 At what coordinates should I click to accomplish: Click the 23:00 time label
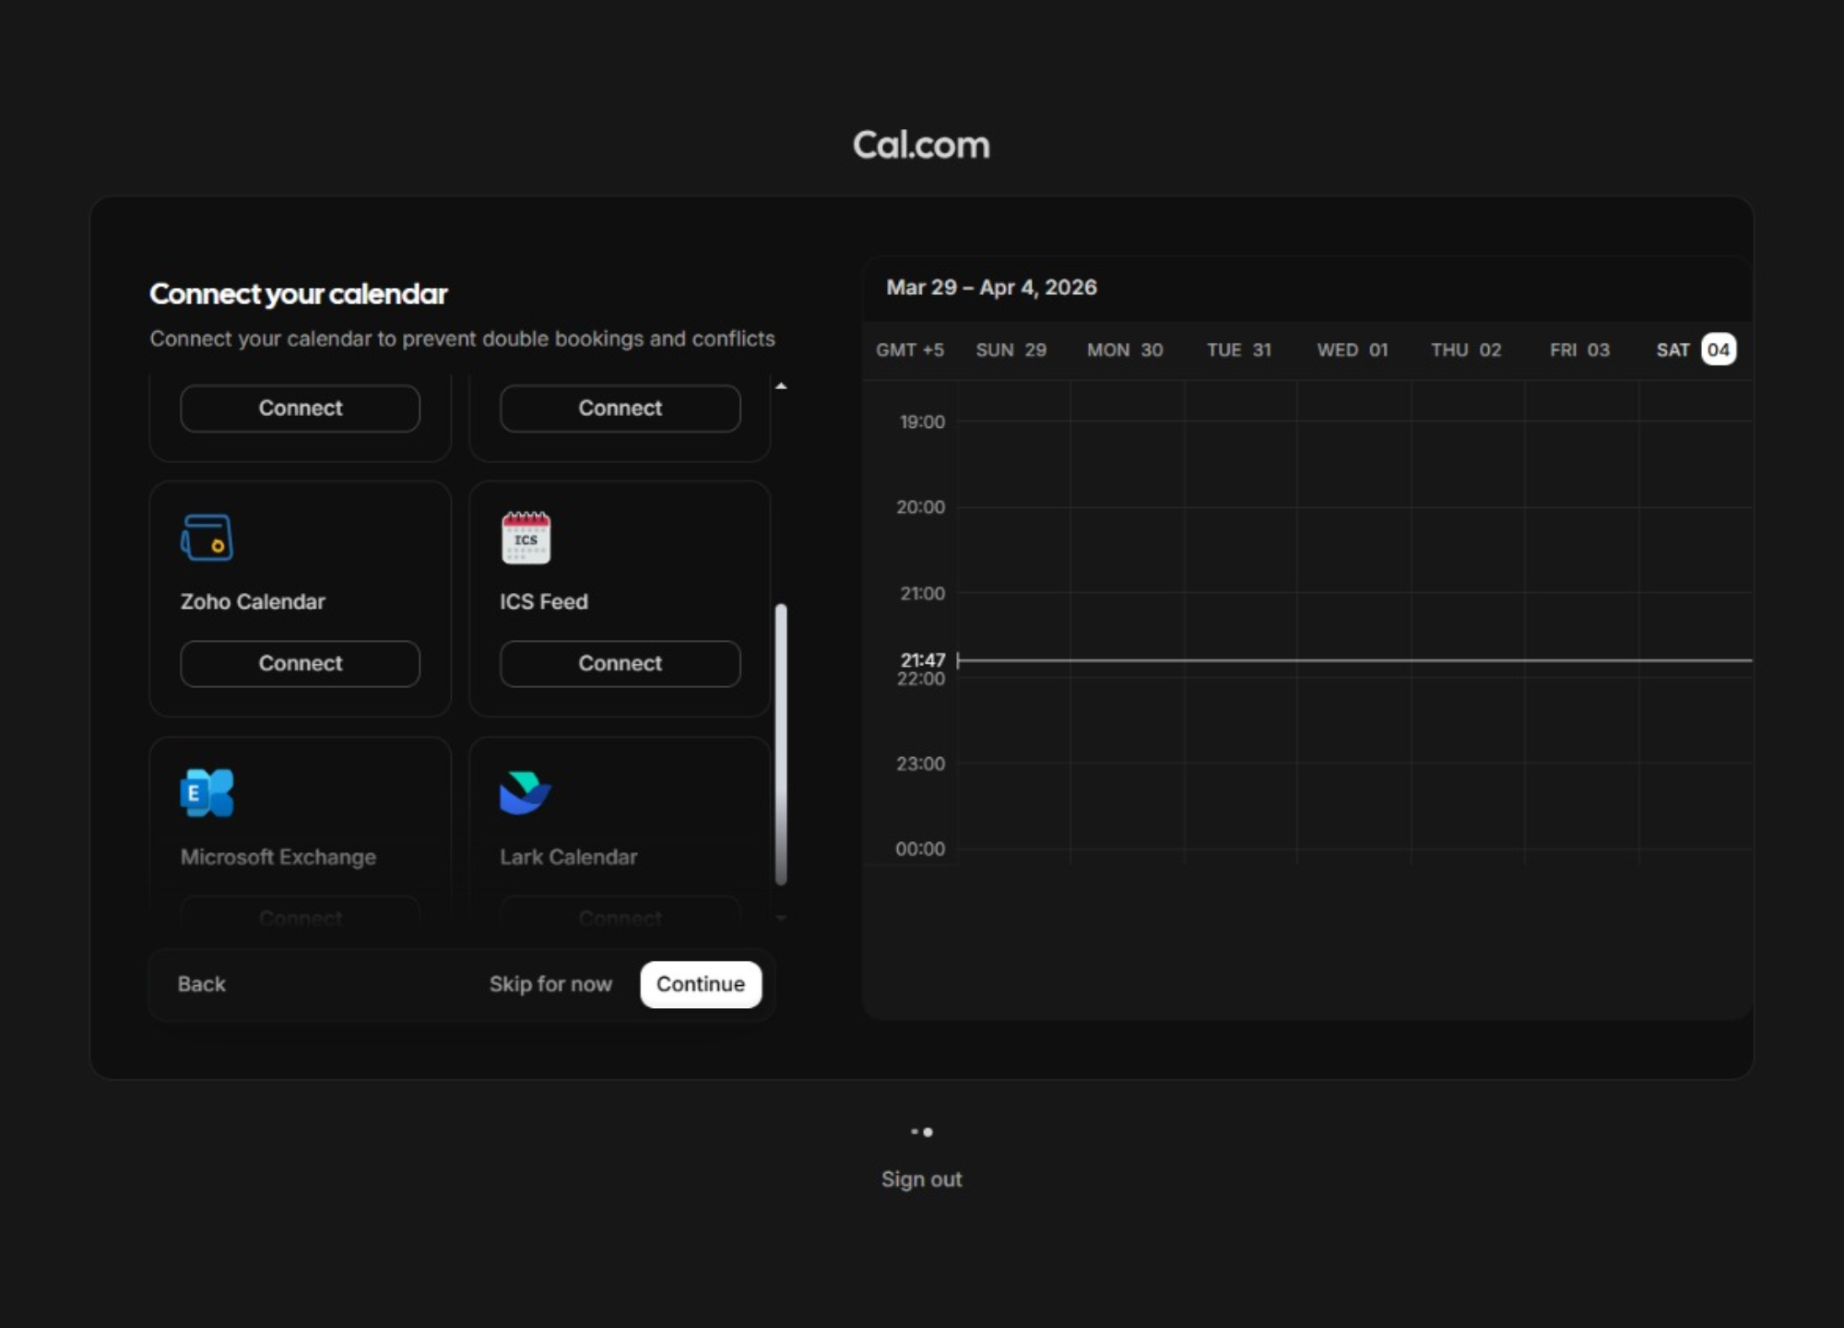coord(920,764)
